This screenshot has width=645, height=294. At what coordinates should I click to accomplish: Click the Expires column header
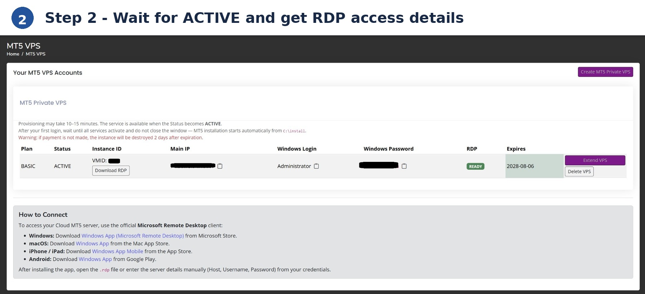point(516,149)
